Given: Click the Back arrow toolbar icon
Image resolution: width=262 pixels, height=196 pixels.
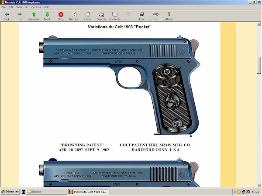Looking at the screenshot, I should [x=7, y=14].
